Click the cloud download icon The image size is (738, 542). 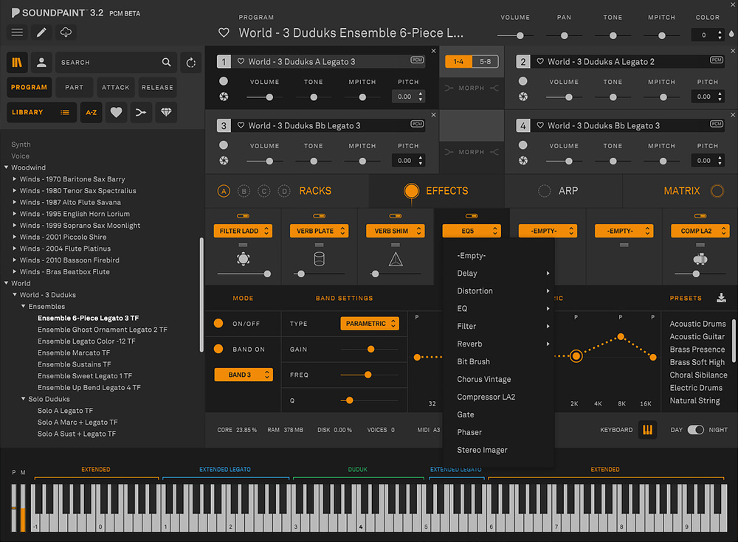65,32
